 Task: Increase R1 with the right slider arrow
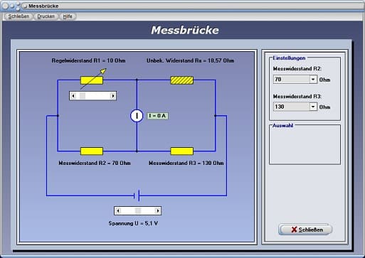pos(113,96)
